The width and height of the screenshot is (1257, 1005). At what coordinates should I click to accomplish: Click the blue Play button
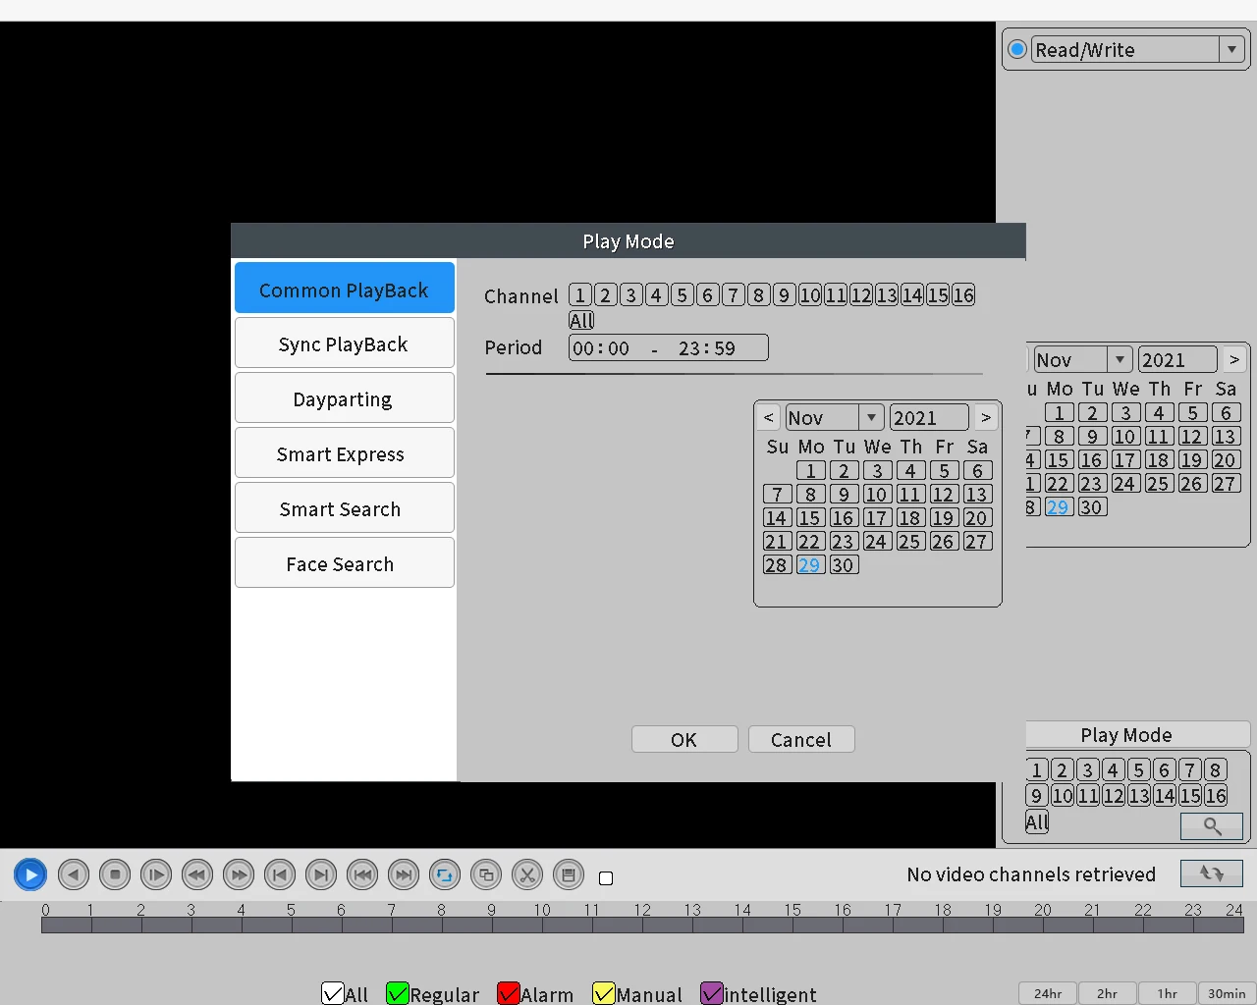click(30, 874)
